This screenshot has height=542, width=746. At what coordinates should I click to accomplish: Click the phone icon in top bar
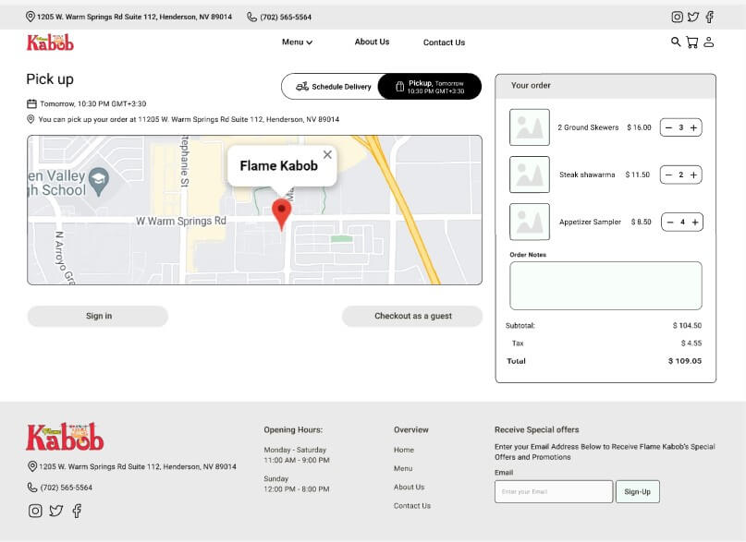coord(251,18)
